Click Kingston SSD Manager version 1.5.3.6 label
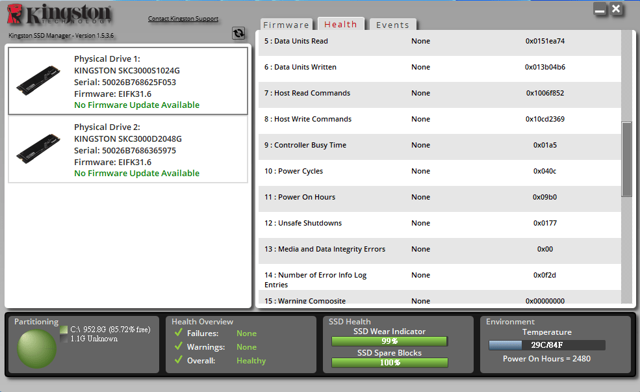Screen dimensions: 640x392 pos(61,36)
